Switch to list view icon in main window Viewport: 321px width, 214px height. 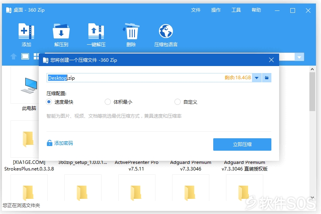25,56
